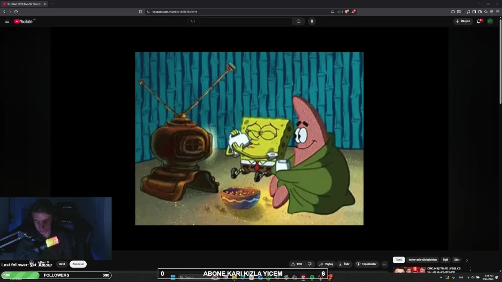Bookmark this page with the bookmark icon
Viewport: 502px width, 282px height.
click(x=140, y=12)
